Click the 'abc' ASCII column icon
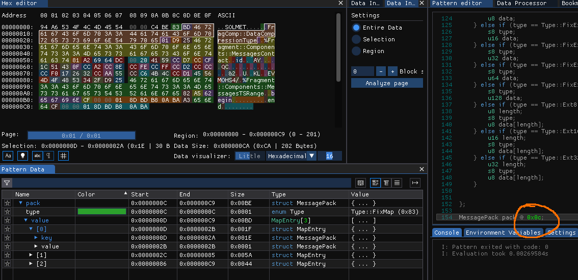Screen dimensions: 578x280 (x=37, y=156)
